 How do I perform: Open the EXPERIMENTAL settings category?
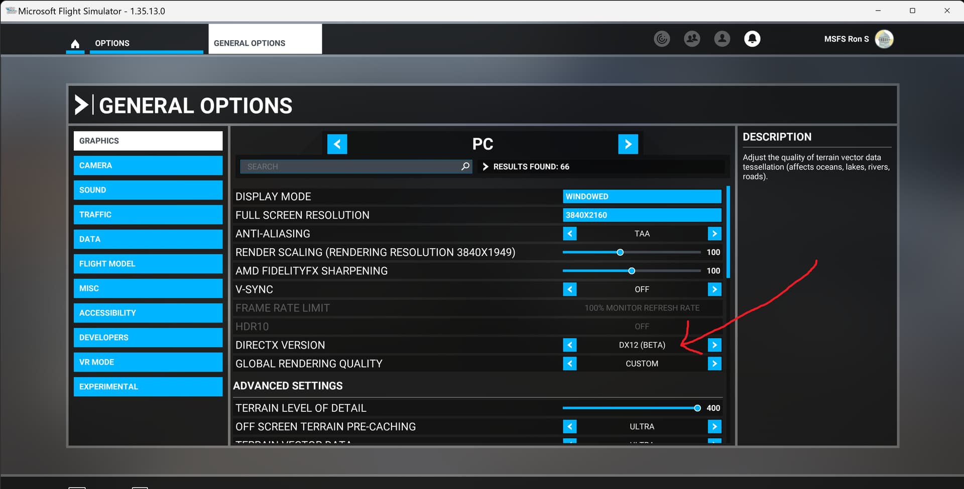pyautogui.click(x=148, y=387)
